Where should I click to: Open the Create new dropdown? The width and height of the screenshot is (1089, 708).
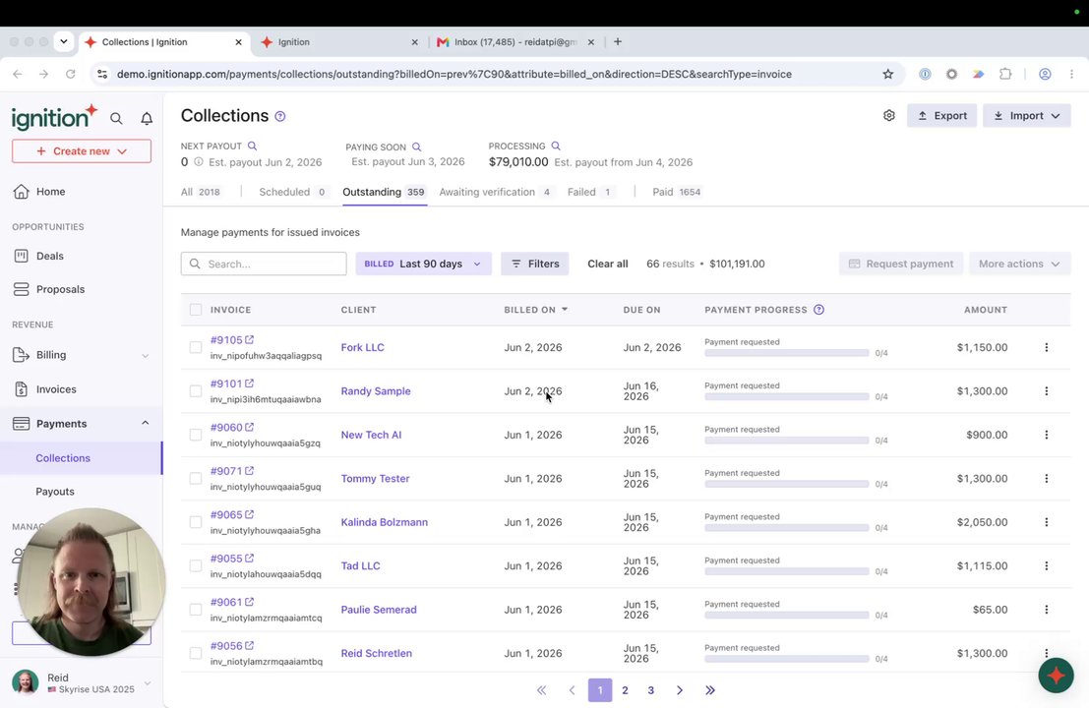pos(82,151)
